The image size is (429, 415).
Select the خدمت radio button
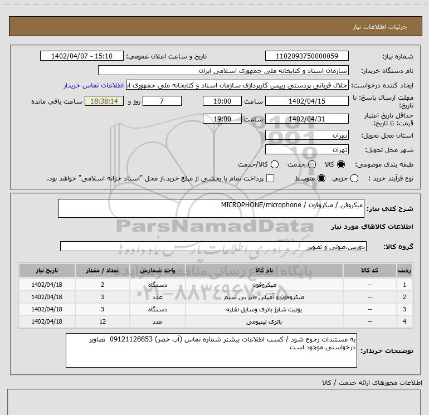pos(312,164)
